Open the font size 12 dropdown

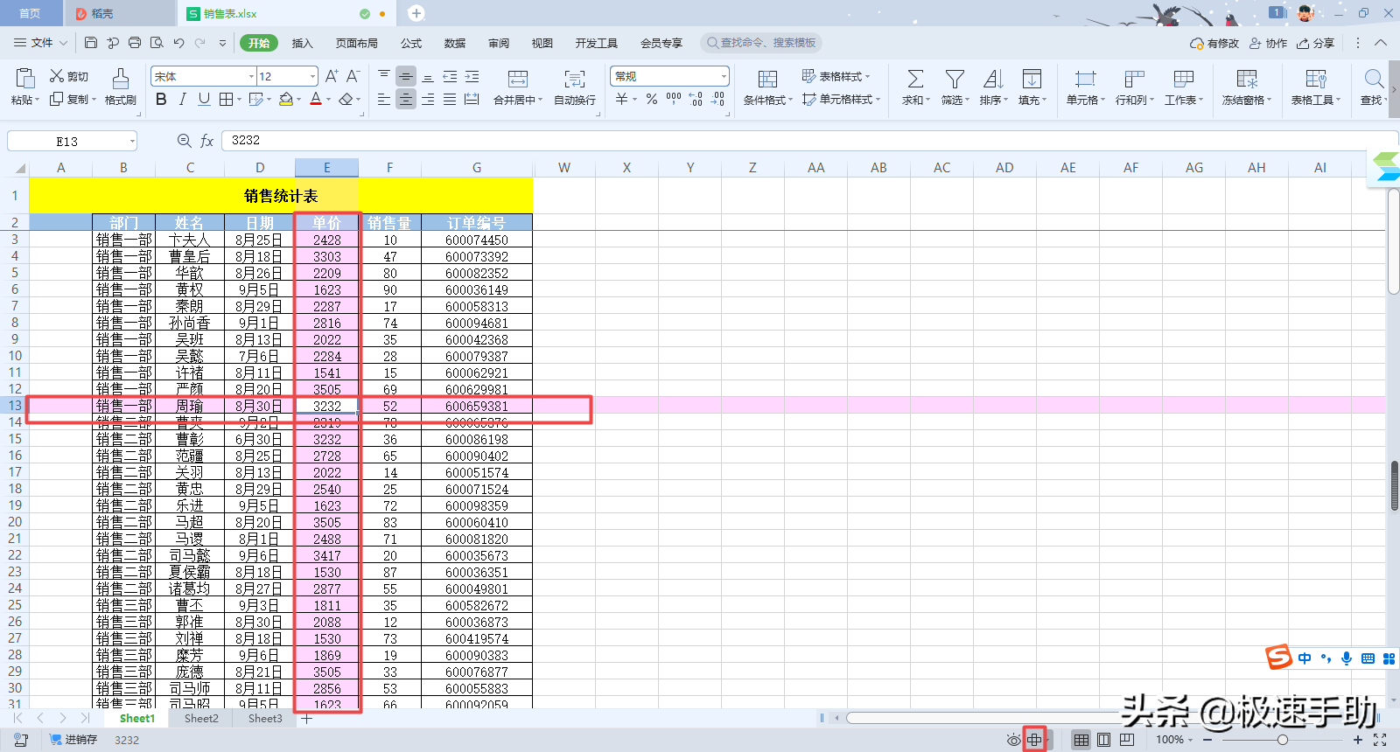point(312,77)
